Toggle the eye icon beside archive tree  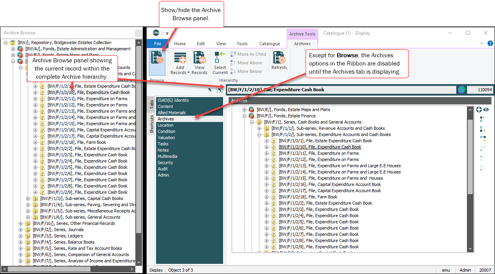[x=486, y=110]
